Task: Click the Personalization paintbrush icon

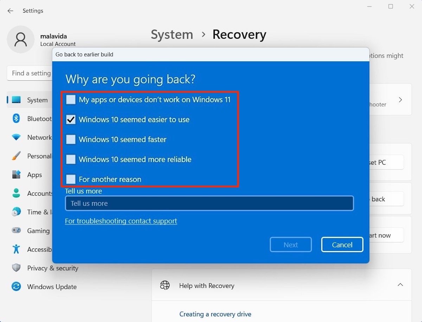Action: (16, 156)
